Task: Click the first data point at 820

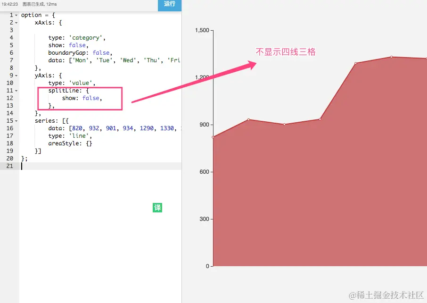Action: 213,137
